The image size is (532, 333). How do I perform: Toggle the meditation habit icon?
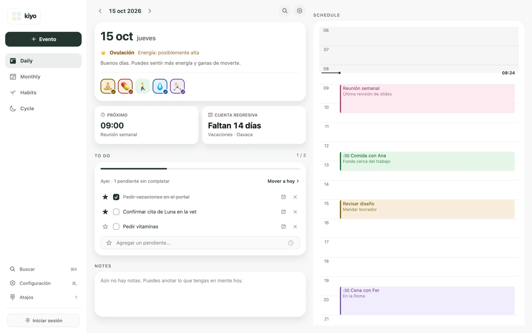108,86
